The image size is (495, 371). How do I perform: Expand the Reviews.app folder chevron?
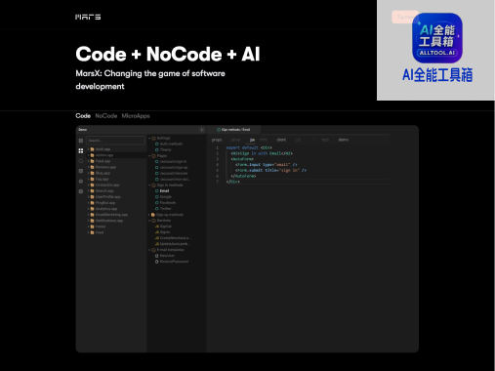point(88,167)
